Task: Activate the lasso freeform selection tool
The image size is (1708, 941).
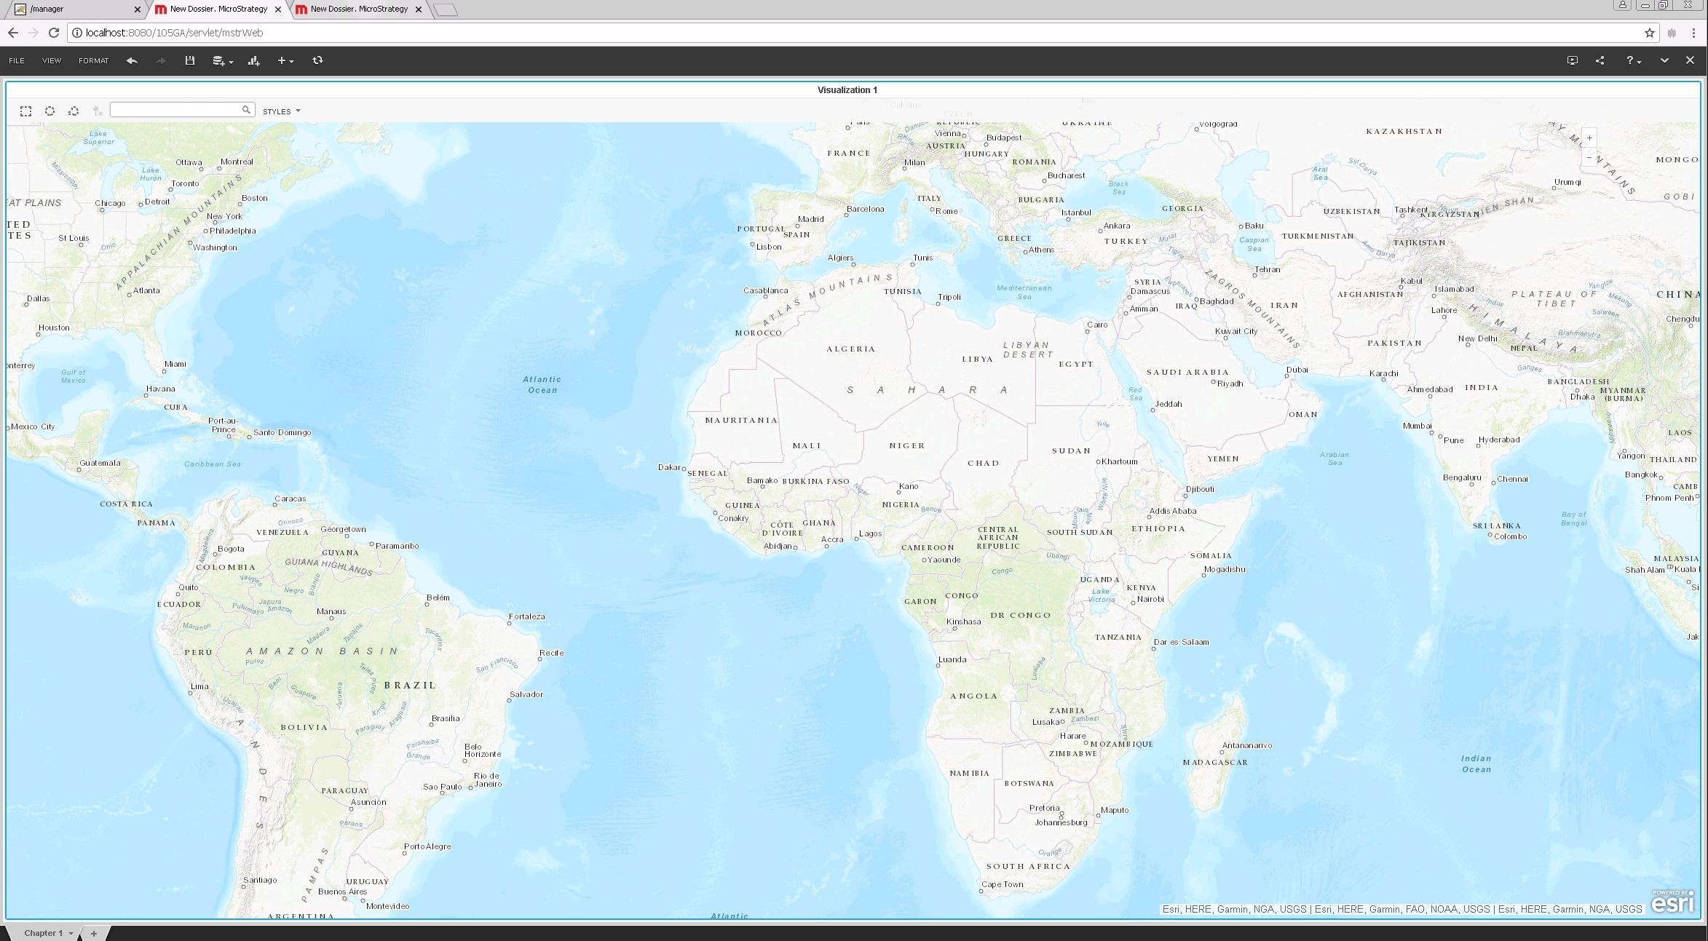Action: pos(74,111)
